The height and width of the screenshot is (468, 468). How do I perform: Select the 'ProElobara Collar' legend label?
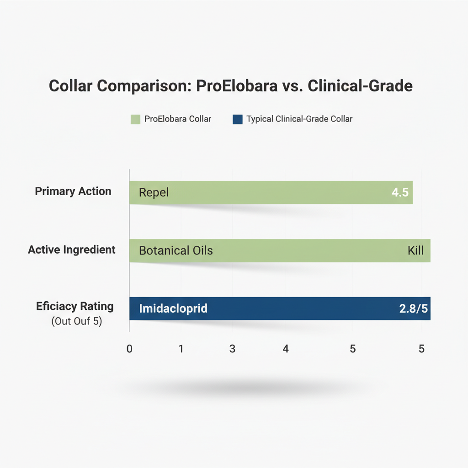[x=178, y=119]
